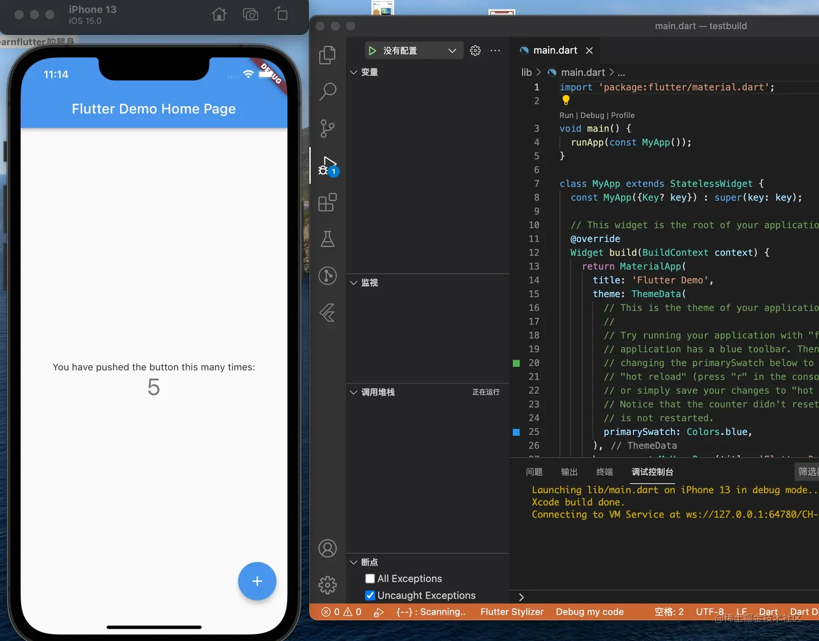
Task: Collapse the 监视 section
Action: 427,283
